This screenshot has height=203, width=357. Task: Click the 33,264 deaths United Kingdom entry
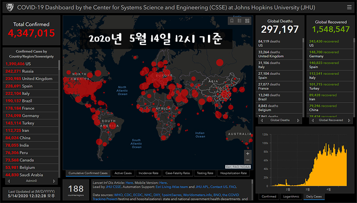[279, 54]
